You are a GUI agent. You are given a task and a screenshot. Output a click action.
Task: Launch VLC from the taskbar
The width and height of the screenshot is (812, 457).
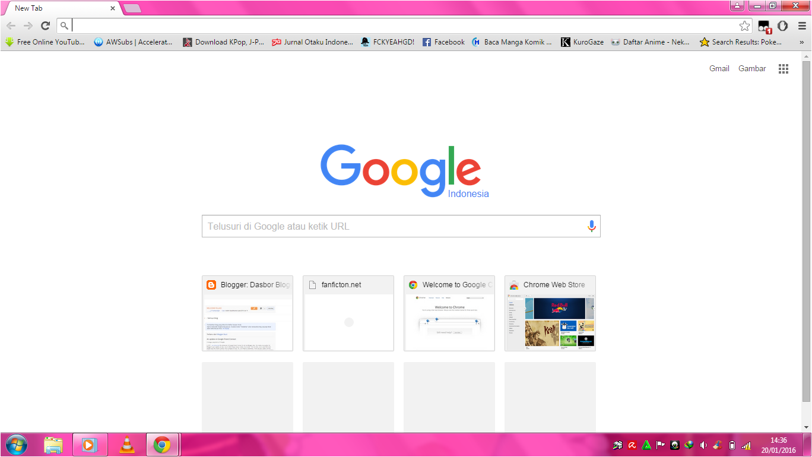point(126,445)
